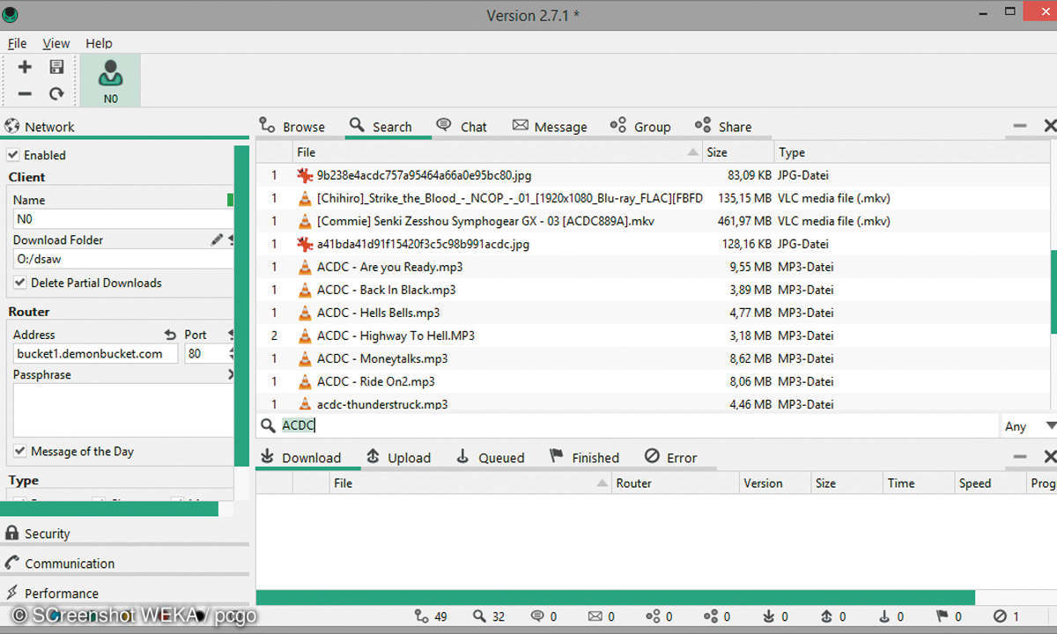Clear the Passphrase with the X icon
Screen dimensions: 1057x634
click(232, 374)
